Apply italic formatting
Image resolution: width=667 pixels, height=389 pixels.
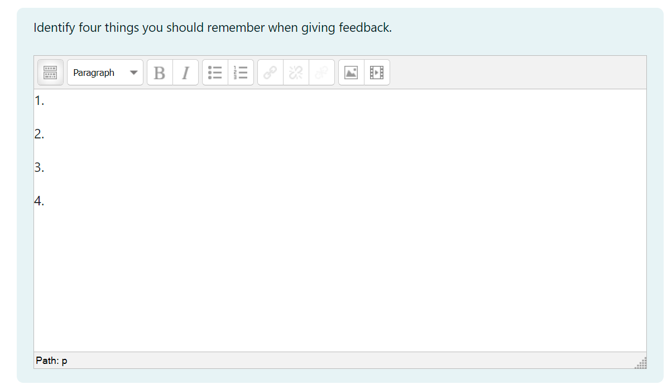185,72
